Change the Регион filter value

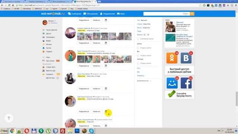146,28
